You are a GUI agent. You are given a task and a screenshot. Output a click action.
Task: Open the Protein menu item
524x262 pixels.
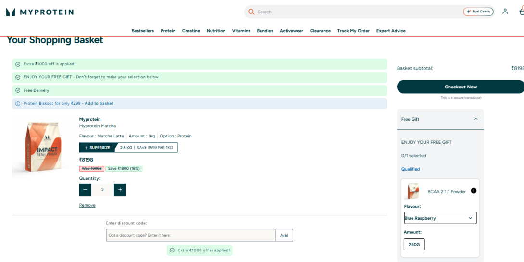tap(168, 31)
